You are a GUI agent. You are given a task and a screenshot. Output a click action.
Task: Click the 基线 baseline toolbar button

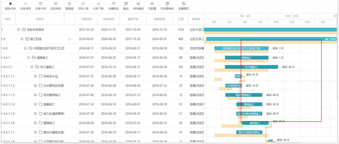[126, 3]
